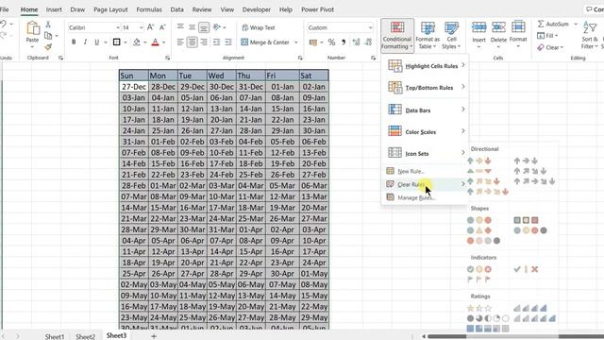
Task: Open Data Bars submenu
Action: 426,110
